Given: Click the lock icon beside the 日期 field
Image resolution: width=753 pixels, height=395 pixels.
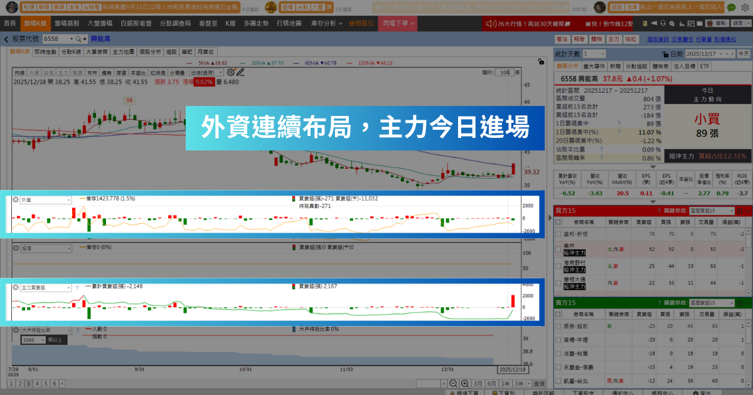Looking at the screenshot, I should [666, 54].
